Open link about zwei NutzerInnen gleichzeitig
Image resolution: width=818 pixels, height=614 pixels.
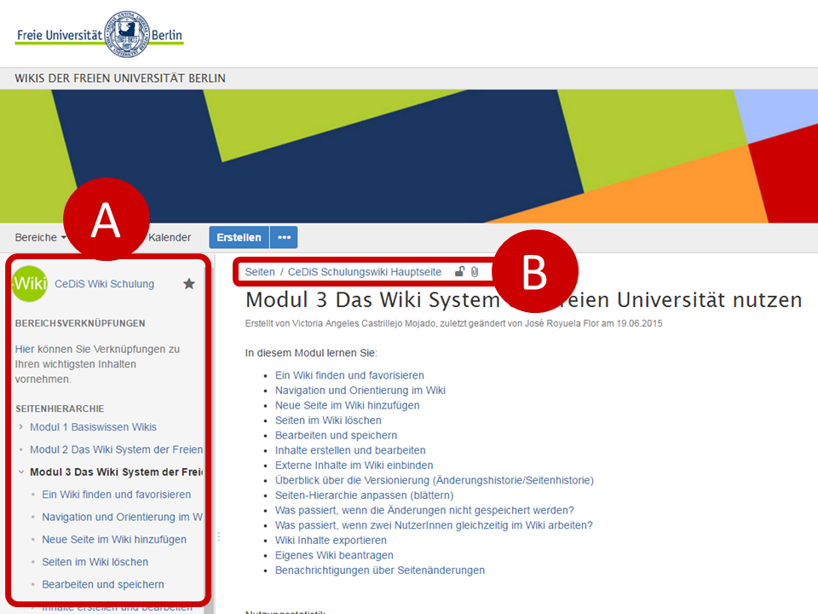pyautogui.click(x=434, y=525)
